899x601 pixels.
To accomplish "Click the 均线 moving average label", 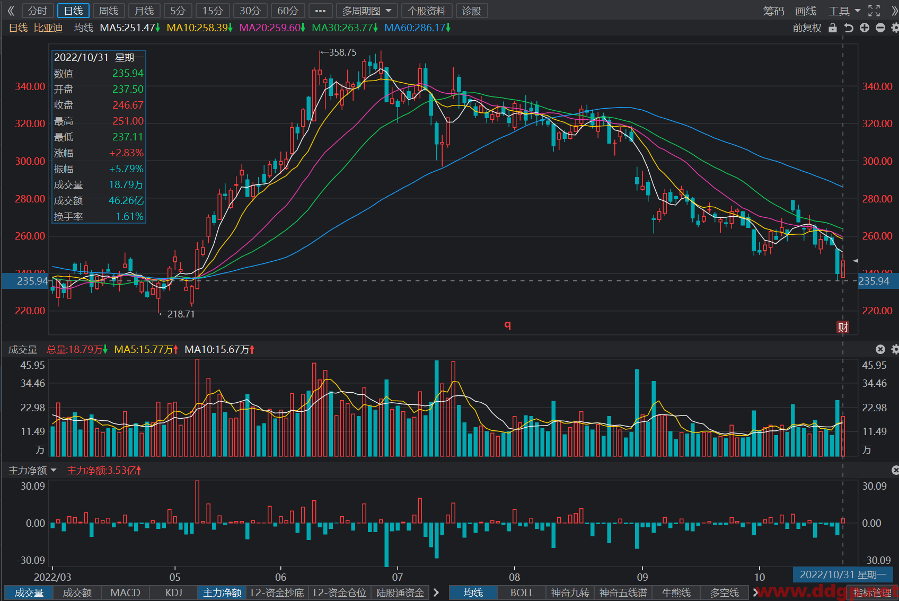I will tap(84, 28).
